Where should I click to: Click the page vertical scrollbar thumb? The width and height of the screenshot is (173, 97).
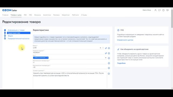coord(172,19)
